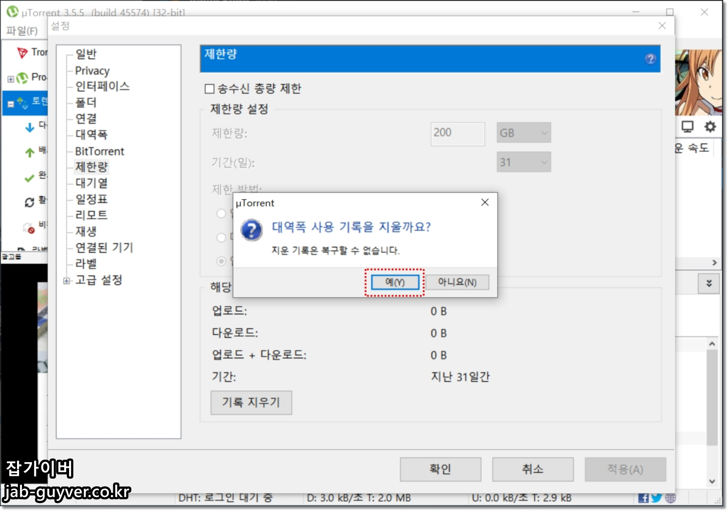This screenshot has height=511, width=728.
Task: Expand the Pro node in the sidebar
Action: point(11,79)
